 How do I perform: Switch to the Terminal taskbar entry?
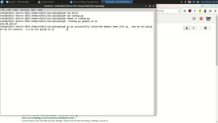click(117, 2)
